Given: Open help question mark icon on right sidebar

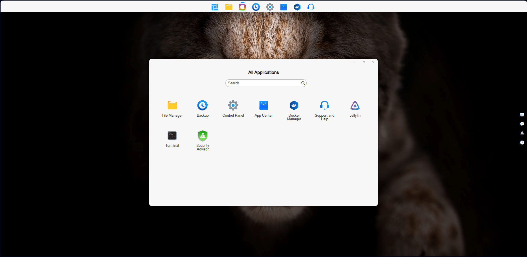Looking at the screenshot, I should click(522, 142).
